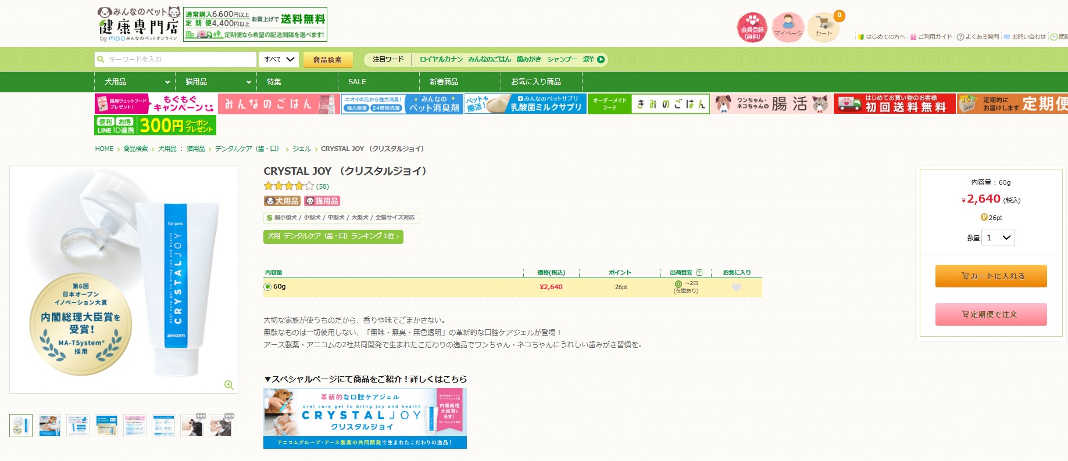
Task: Open はじめての方へ beginner guide link
Action: click(x=882, y=37)
